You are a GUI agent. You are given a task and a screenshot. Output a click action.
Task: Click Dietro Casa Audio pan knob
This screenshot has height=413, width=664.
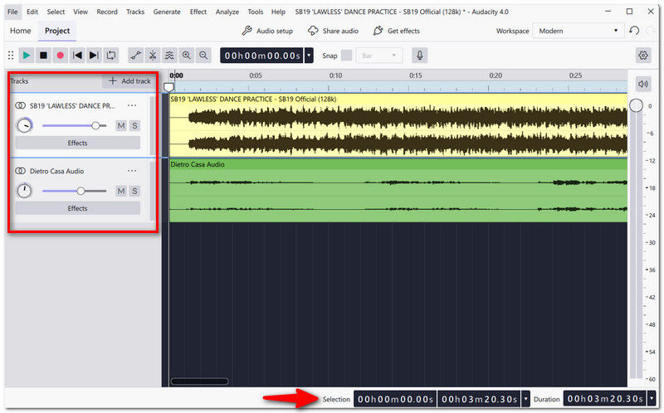pyautogui.click(x=24, y=191)
